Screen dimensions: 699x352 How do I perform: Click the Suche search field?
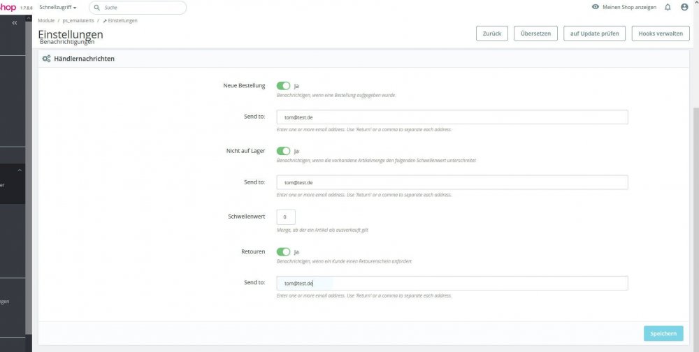(142, 7)
